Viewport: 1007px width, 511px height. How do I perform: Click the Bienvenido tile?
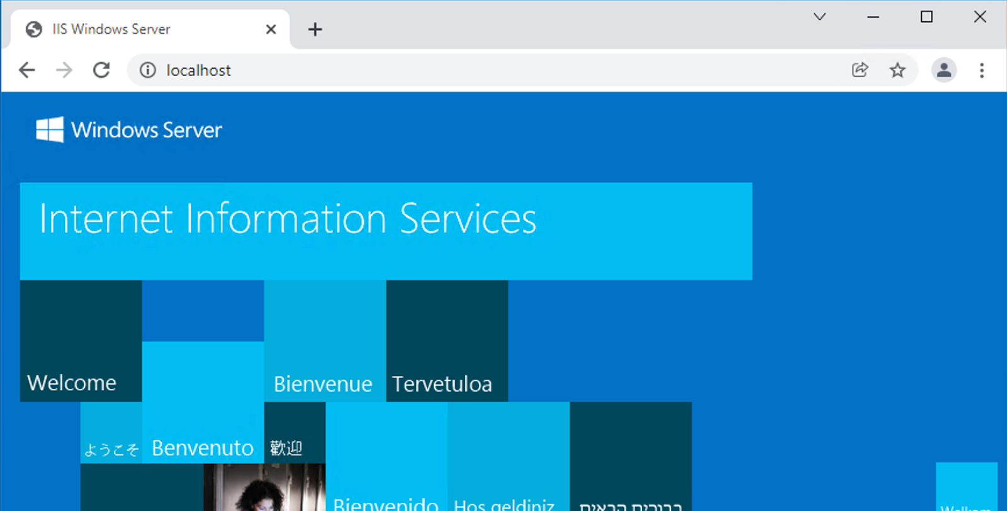pyautogui.click(x=386, y=456)
